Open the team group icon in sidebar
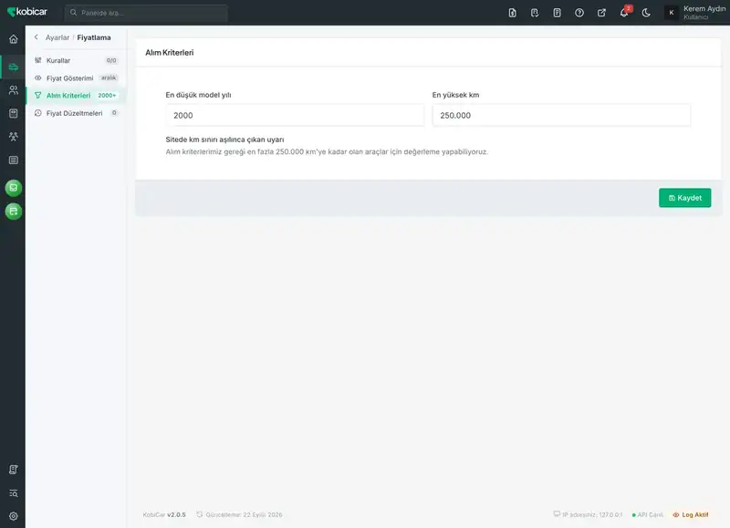The image size is (730, 528). pyautogui.click(x=13, y=137)
